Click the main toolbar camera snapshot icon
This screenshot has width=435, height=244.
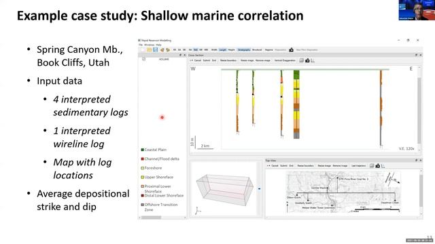291,49
